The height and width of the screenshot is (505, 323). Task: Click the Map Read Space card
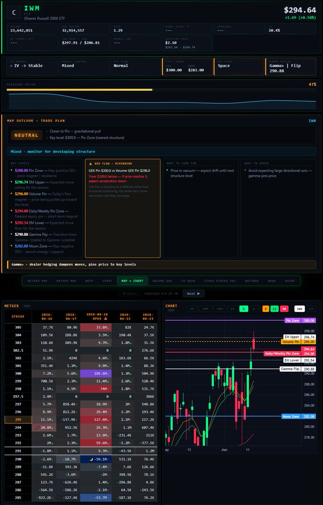(x=238, y=66)
